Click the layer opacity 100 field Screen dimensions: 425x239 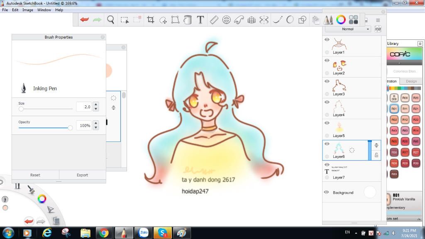(378, 29)
